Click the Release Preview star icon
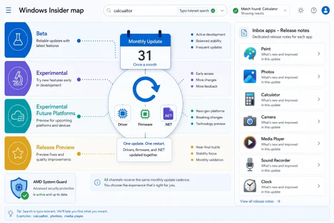Image resolution: width=334 pixels, height=223 pixels. click(18, 153)
